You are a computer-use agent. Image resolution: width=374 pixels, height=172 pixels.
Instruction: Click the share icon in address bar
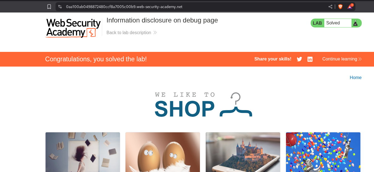coord(330,7)
